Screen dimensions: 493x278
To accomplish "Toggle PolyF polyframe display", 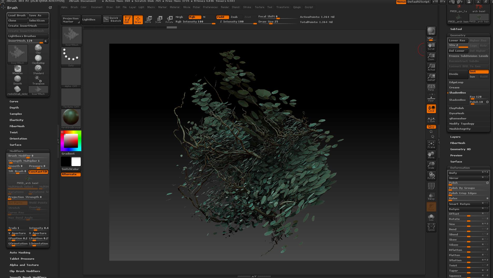I will 431,186.
